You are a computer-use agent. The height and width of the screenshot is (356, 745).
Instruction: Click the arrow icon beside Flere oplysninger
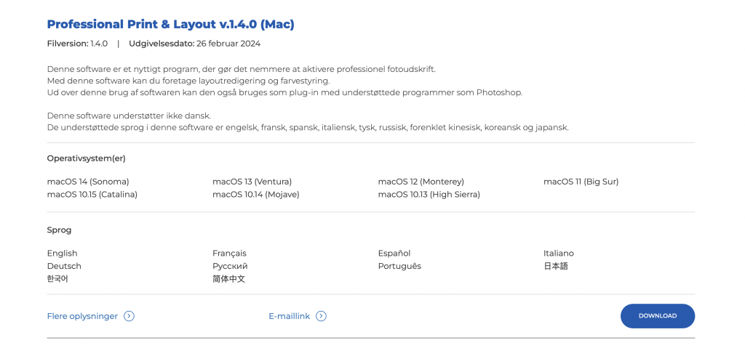point(129,316)
